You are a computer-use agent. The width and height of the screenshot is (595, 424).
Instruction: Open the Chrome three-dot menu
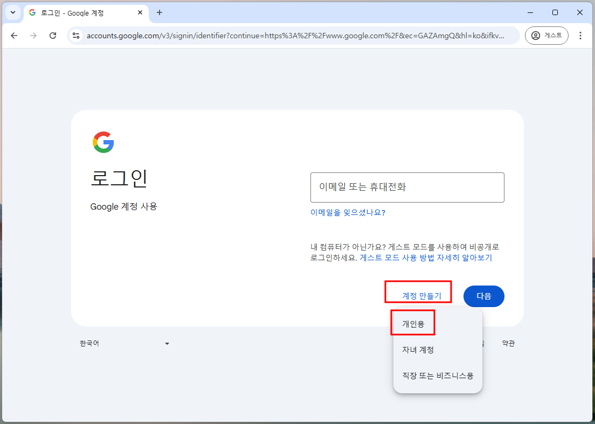(x=580, y=36)
